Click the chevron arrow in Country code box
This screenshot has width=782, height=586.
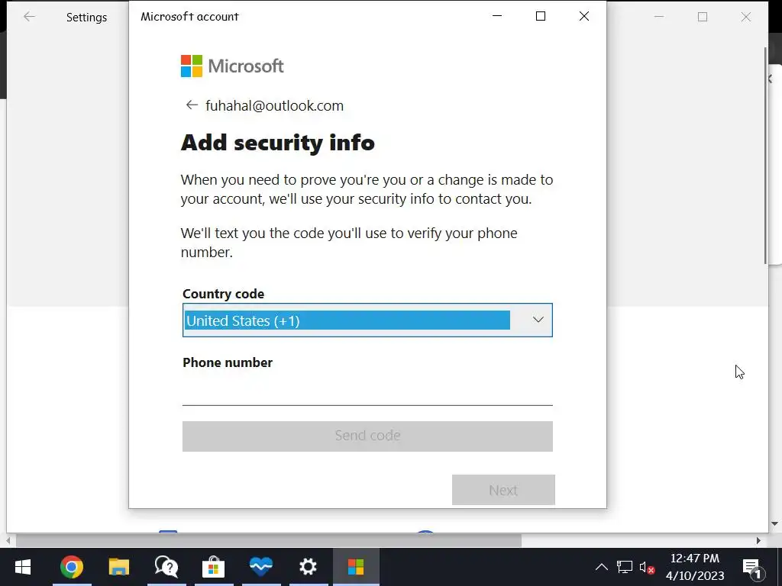(x=538, y=320)
